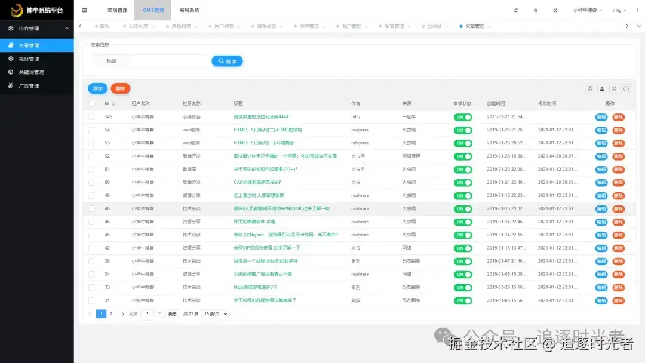
Task: Check the checkbox for row Id 54
Action: pyautogui.click(x=91, y=130)
